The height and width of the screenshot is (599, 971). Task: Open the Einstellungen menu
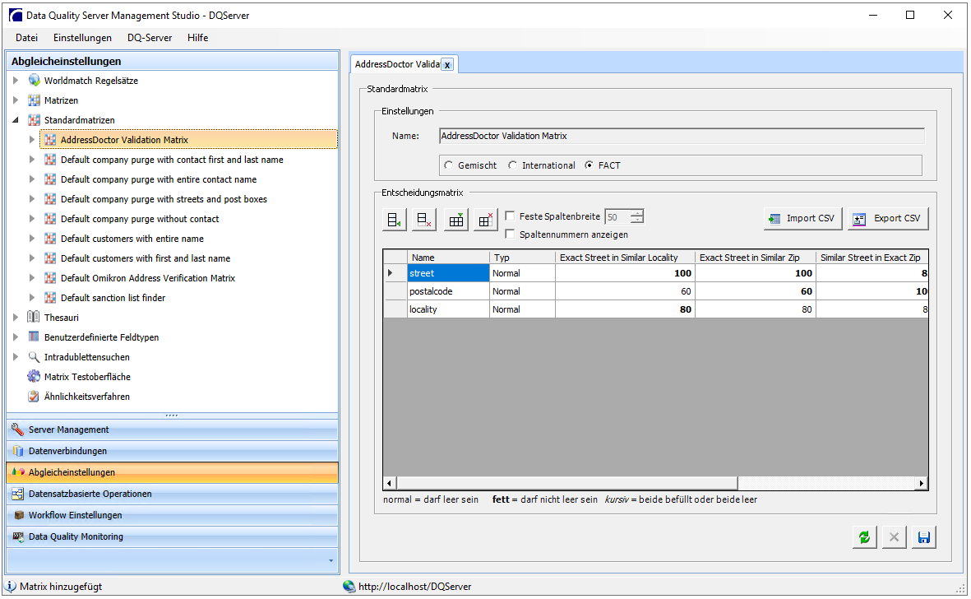[x=82, y=38]
